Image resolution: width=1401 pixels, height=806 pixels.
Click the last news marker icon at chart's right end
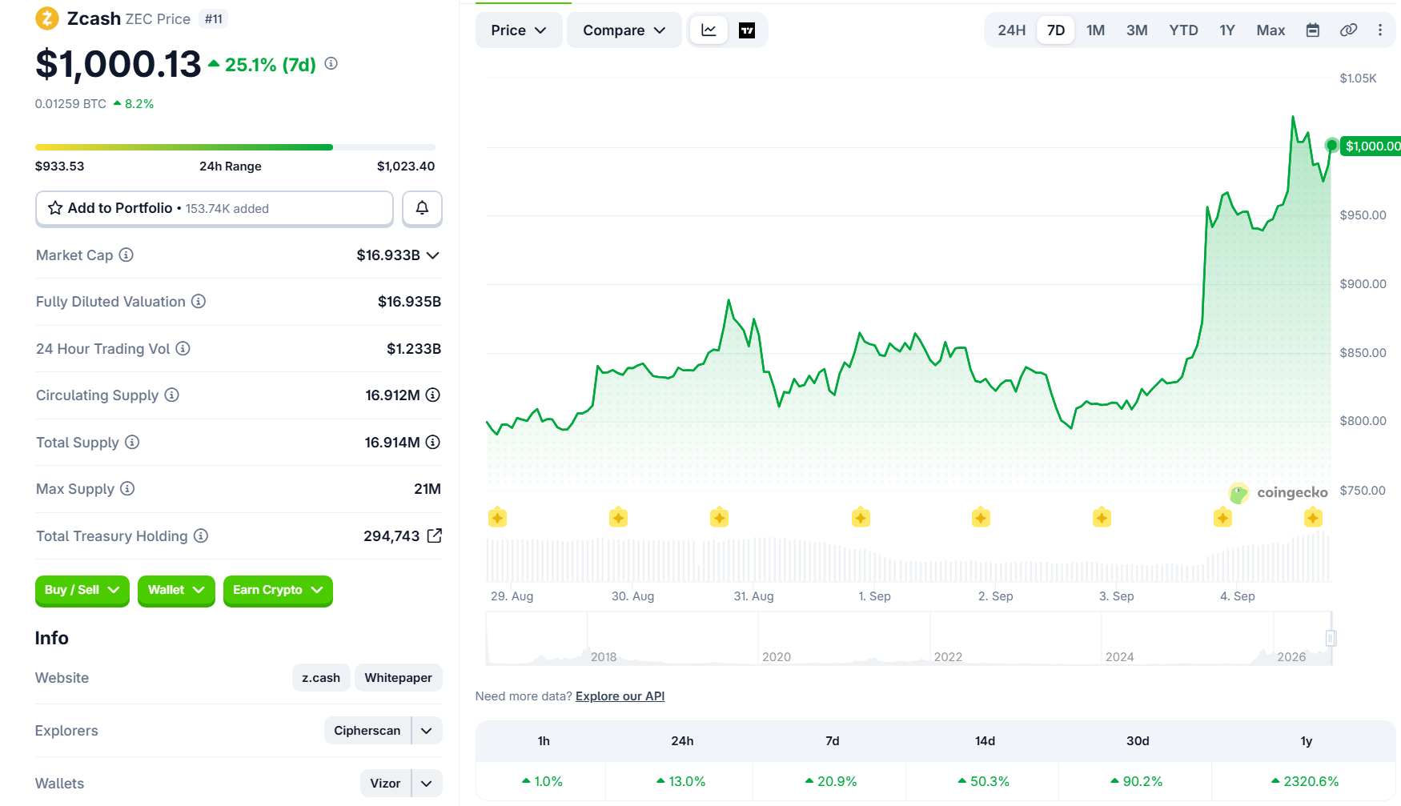pos(1313,517)
